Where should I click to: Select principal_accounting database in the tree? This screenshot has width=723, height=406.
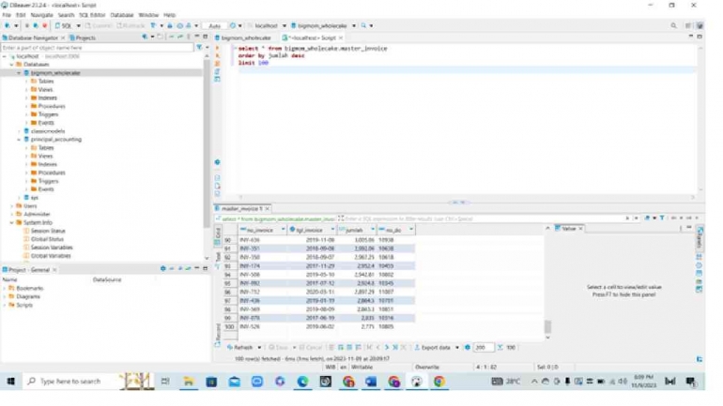point(56,139)
